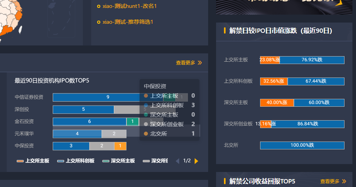
Task: Click the legend page indicator 1/2
Action: point(187,161)
